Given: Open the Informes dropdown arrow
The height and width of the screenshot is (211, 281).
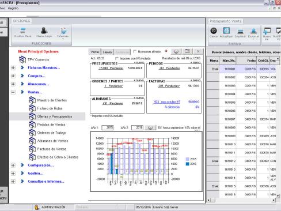Looking at the screenshot, I should (63, 39).
